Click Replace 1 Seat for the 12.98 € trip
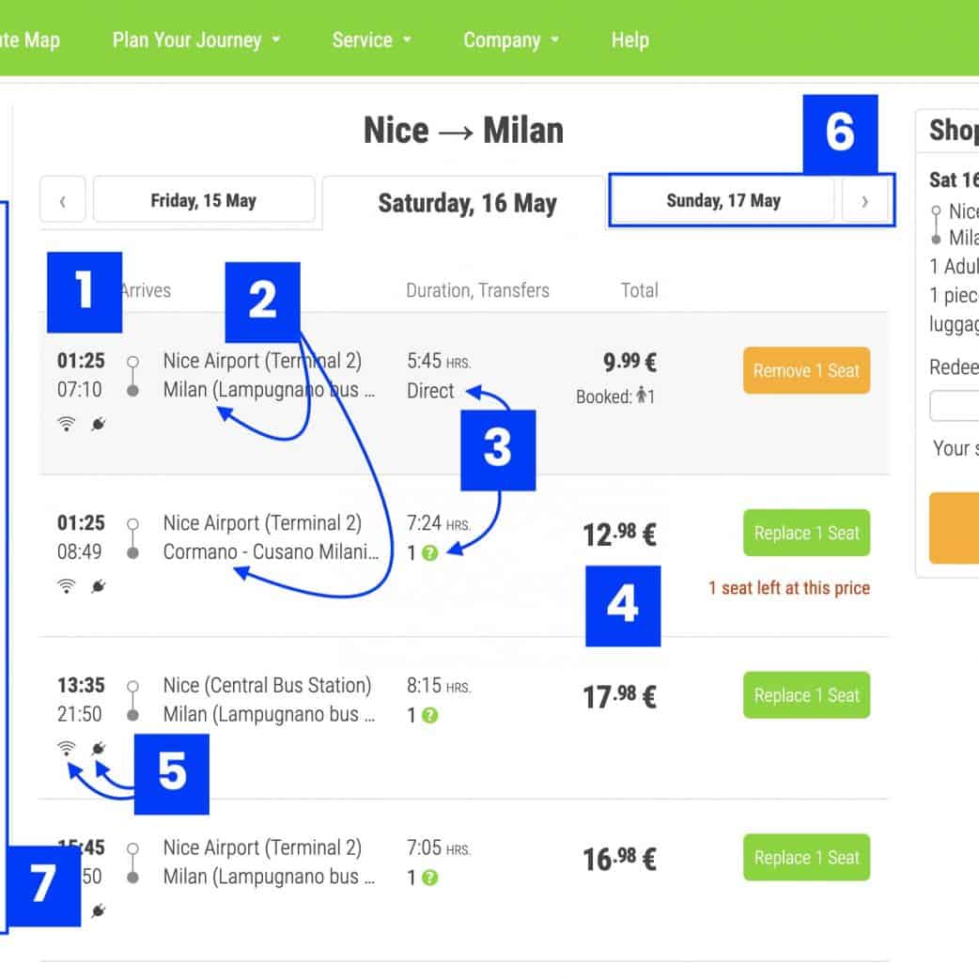This screenshot has height=979, width=979. pyautogui.click(x=806, y=534)
